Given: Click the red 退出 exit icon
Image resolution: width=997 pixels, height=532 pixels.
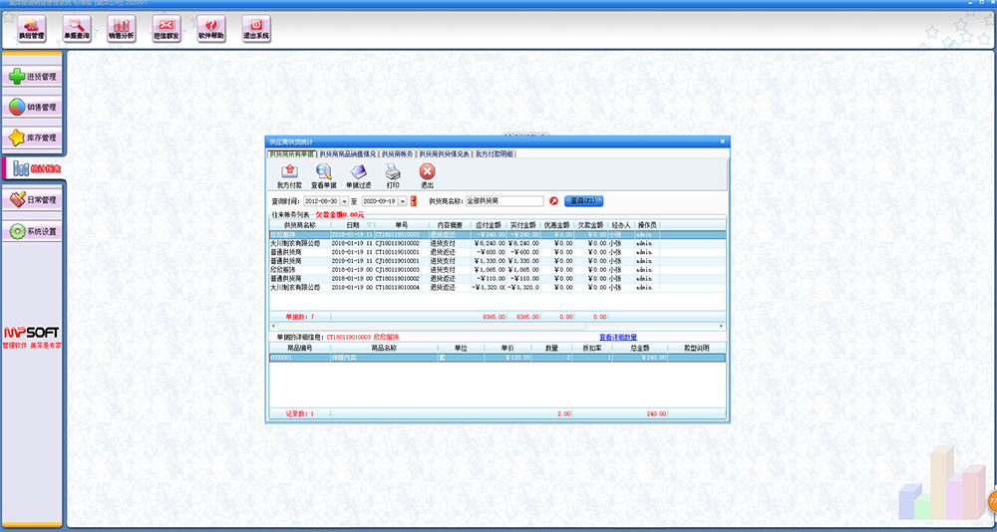Looking at the screenshot, I should click(427, 172).
